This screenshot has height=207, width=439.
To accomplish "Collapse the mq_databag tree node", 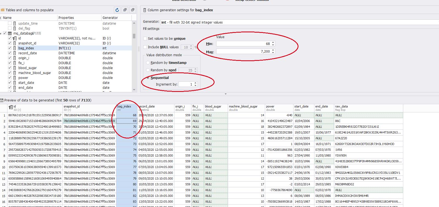I will pos(1,33).
